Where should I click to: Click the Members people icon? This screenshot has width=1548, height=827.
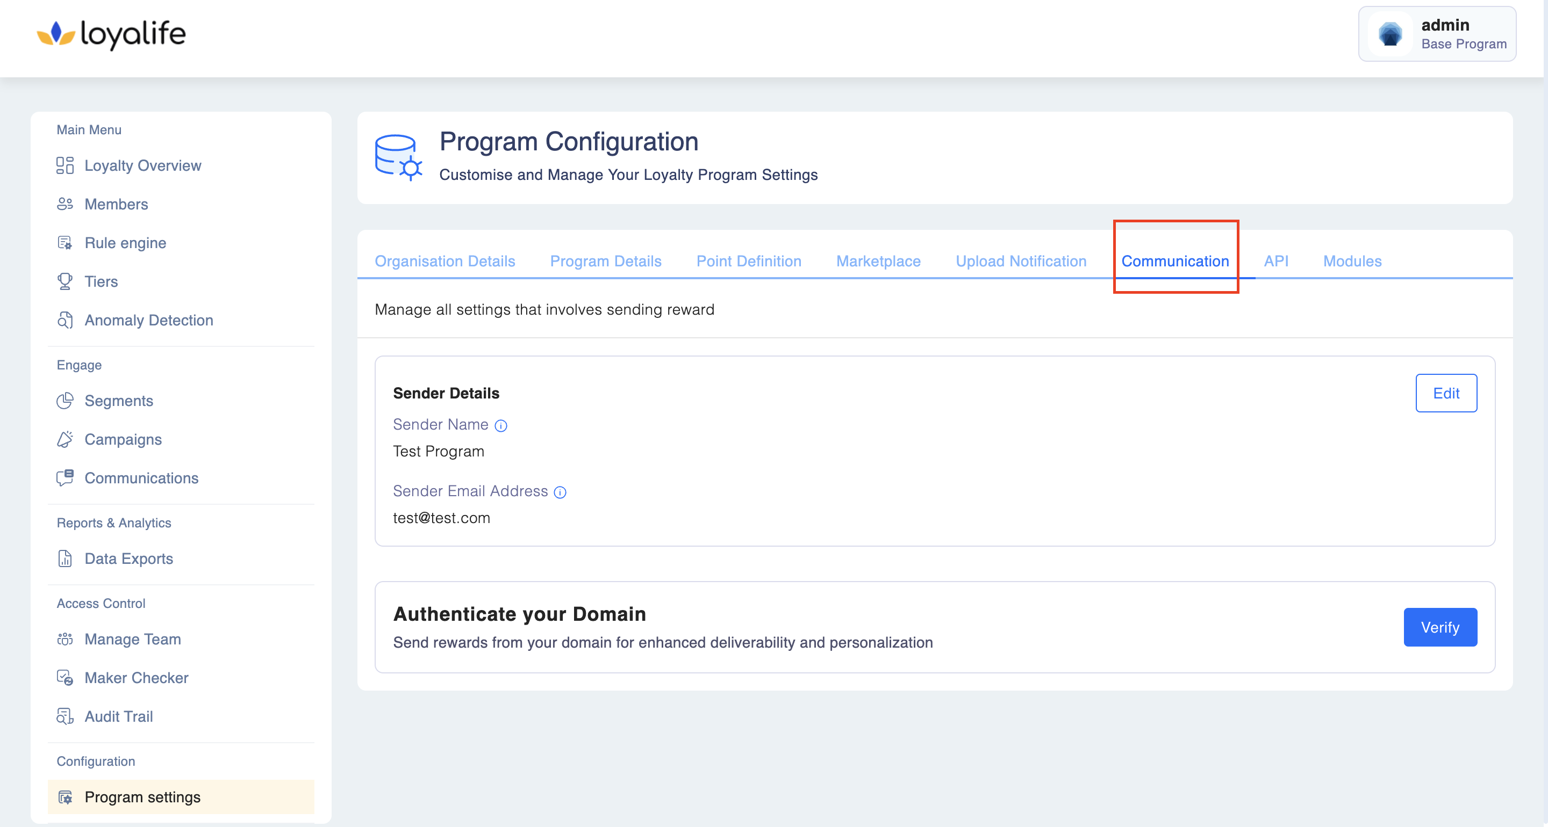(x=65, y=204)
